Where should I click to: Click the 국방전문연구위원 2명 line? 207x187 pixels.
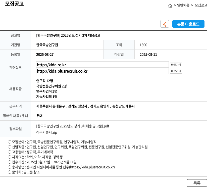click(x=51, y=86)
